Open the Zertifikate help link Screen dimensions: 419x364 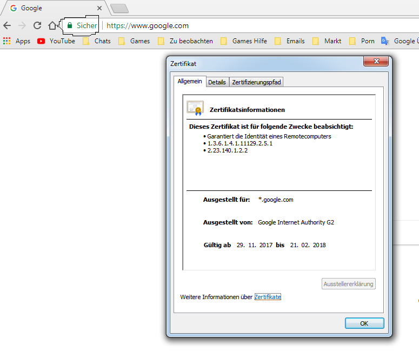pos(268,297)
